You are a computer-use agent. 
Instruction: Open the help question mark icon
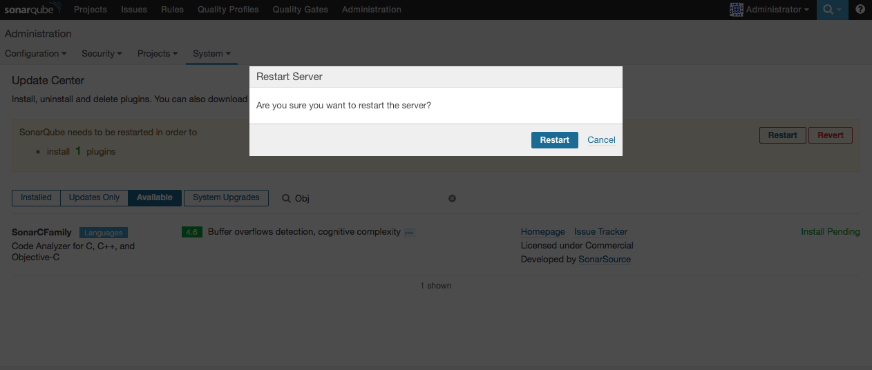tap(860, 10)
